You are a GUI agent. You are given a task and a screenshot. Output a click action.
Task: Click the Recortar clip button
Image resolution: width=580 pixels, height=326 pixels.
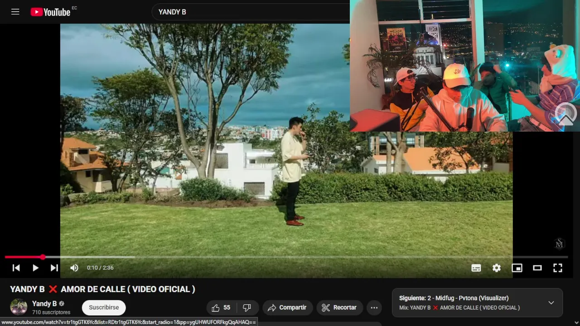pyautogui.click(x=340, y=307)
